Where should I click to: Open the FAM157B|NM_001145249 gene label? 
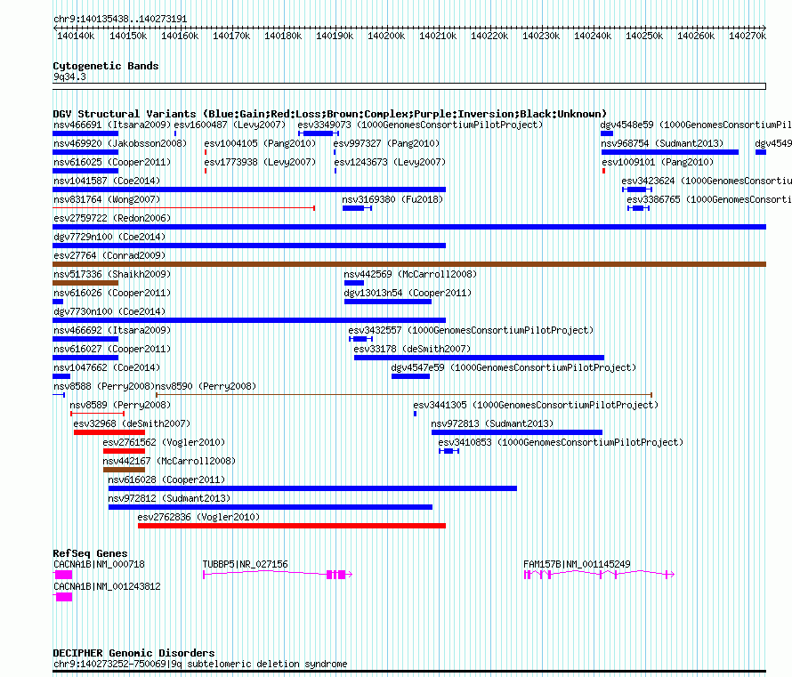[x=577, y=564]
